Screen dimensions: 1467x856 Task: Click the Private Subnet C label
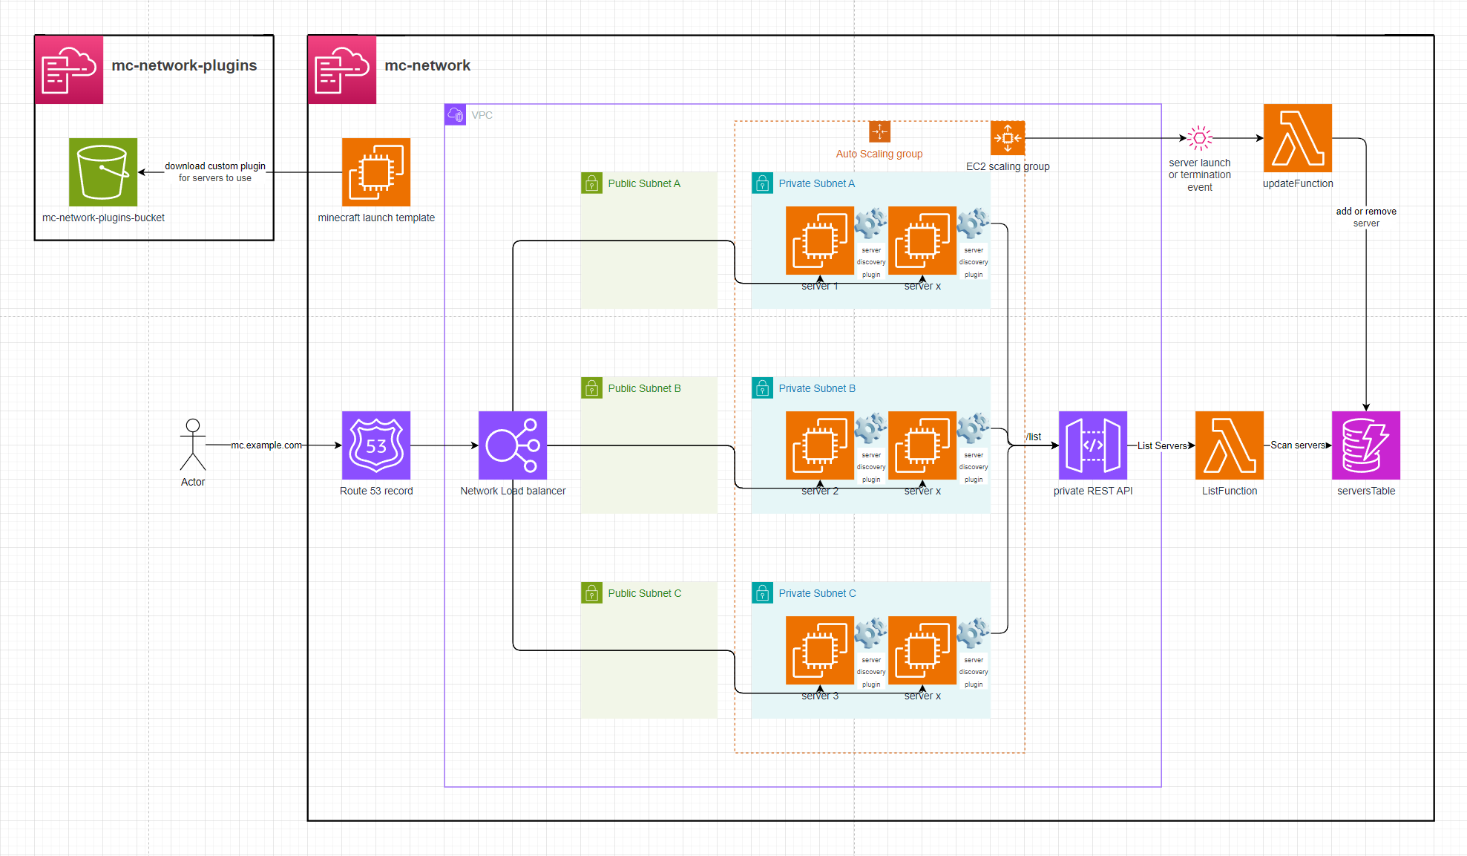pyautogui.click(x=817, y=593)
